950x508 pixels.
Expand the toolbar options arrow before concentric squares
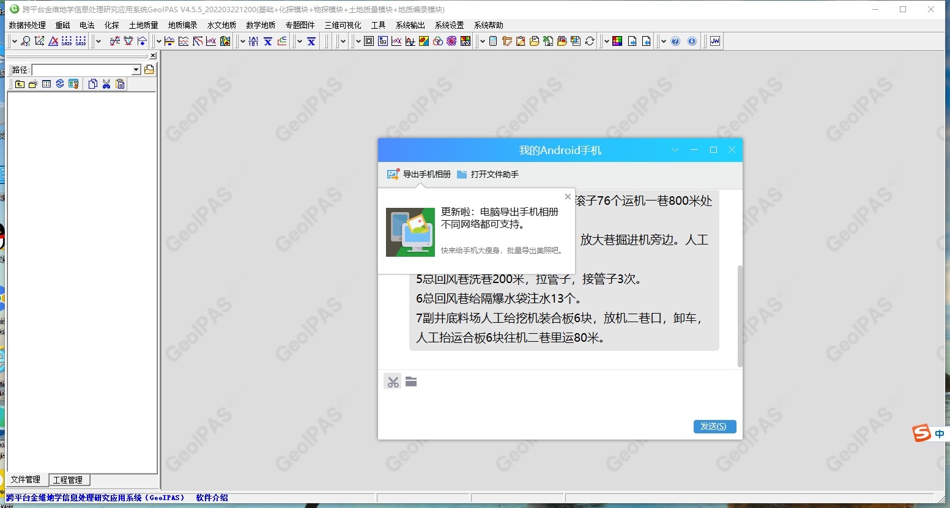[358, 41]
